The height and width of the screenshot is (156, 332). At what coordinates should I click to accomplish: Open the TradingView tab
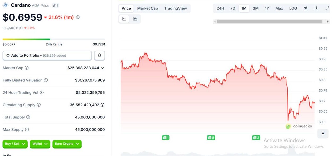point(176,8)
